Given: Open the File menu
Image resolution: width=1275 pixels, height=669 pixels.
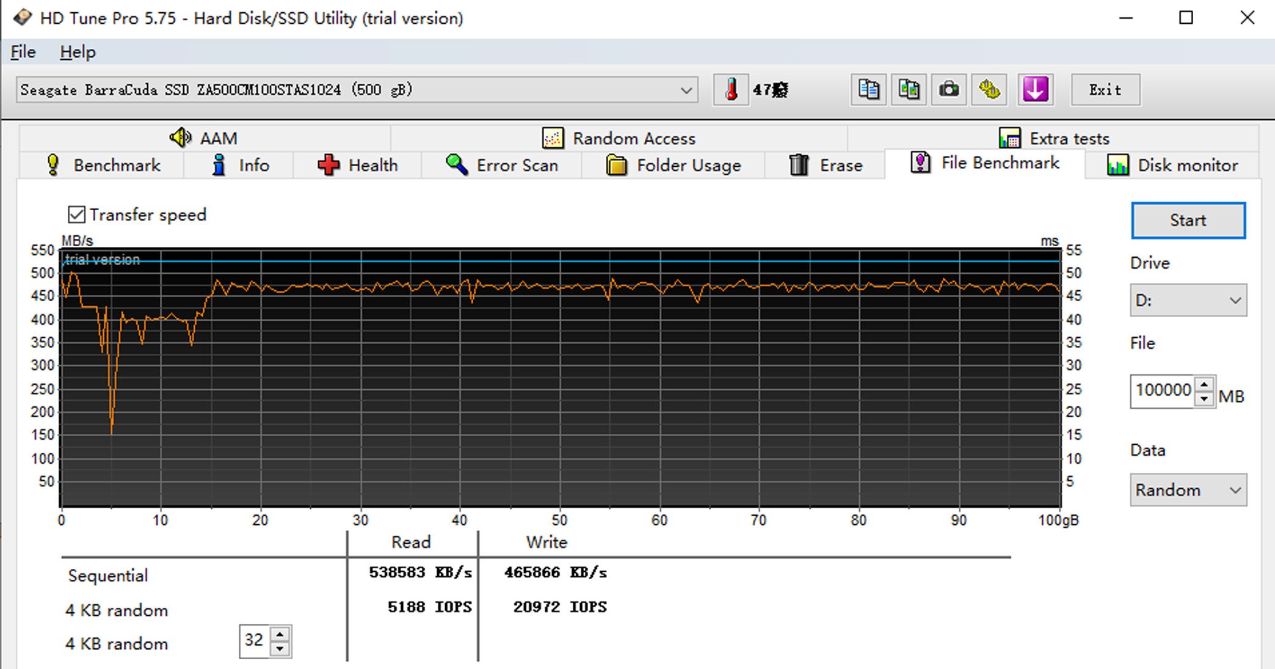Looking at the screenshot, I should 23,52.
